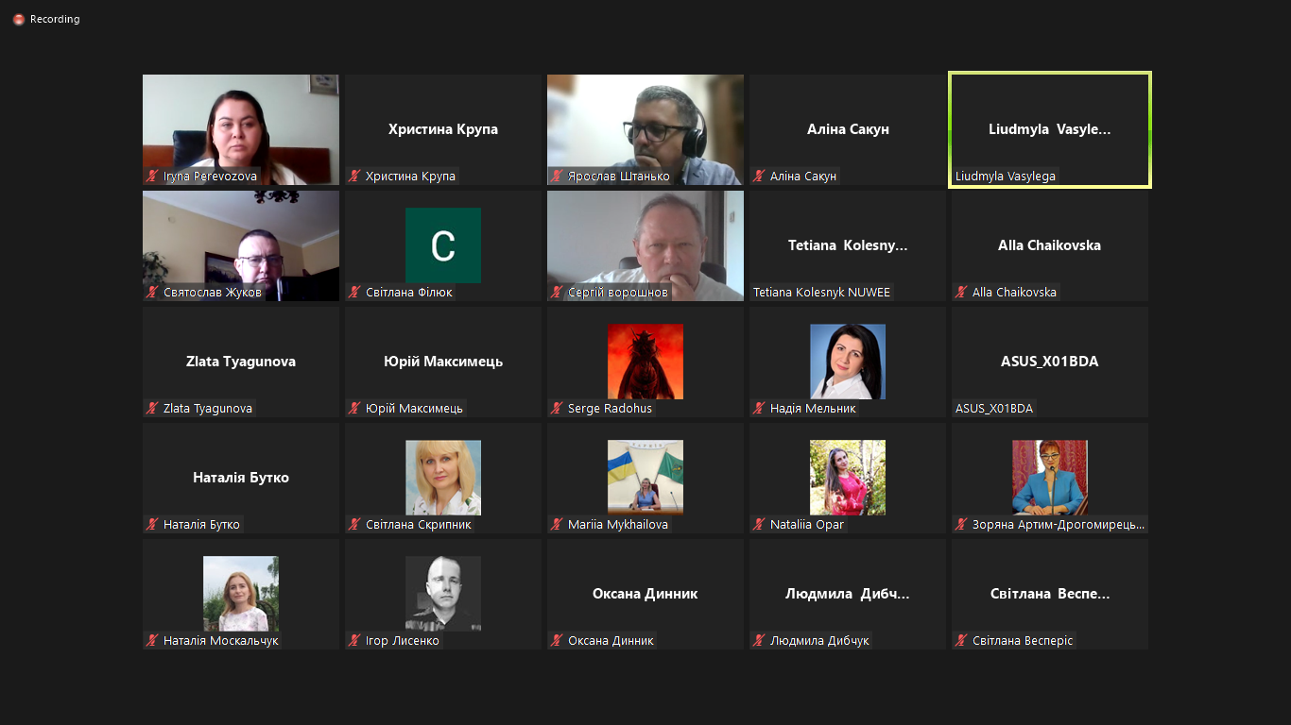Click muted mic icon beside Iryna Perevozova

coord(152,177)
